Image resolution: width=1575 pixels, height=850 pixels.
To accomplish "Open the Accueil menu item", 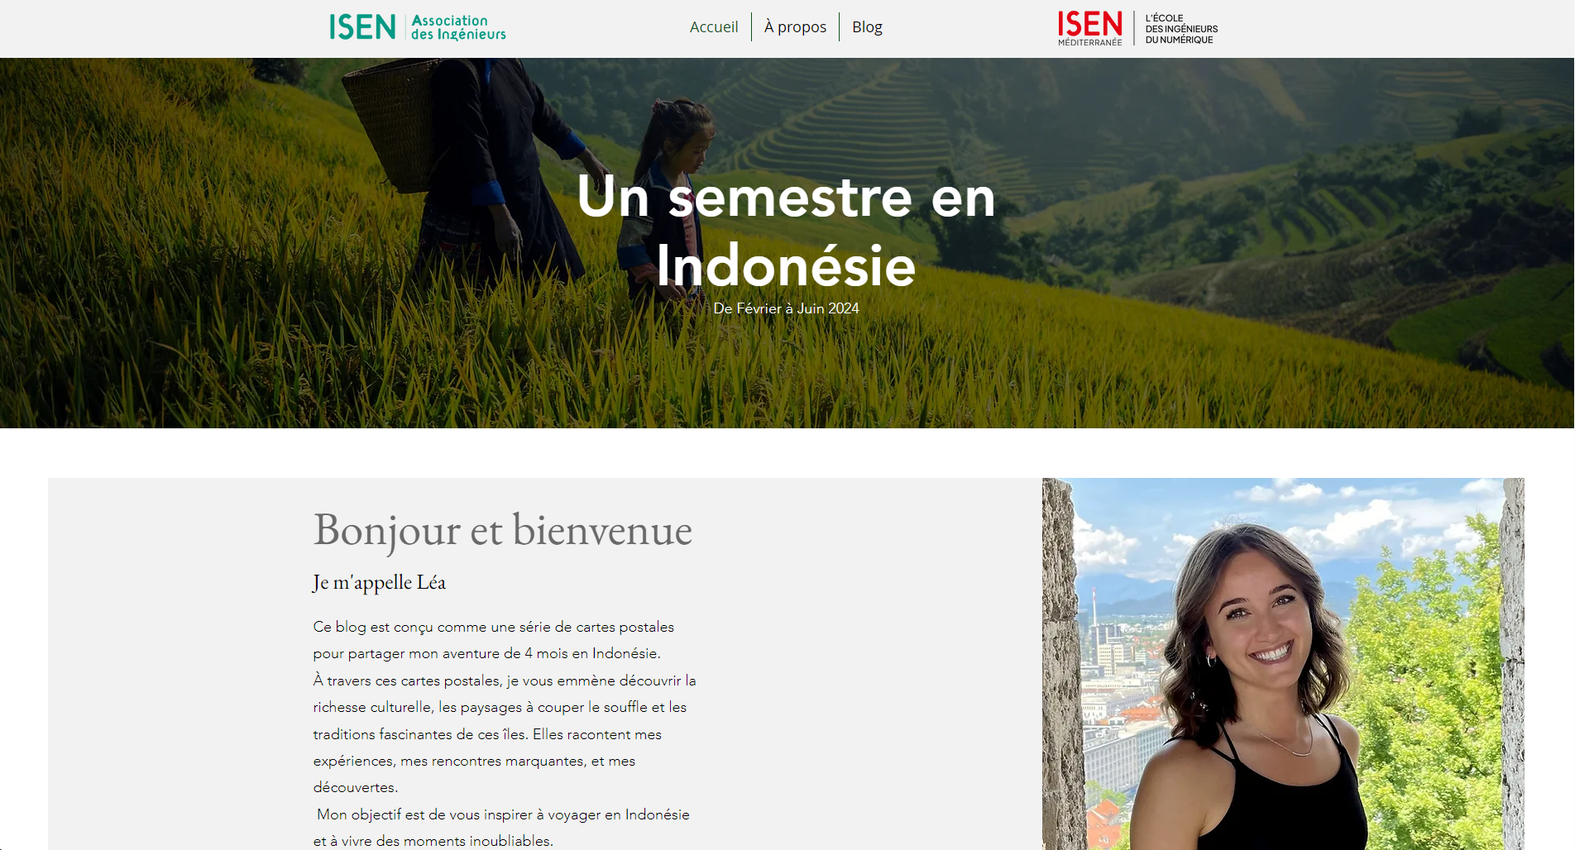I will [714, 27].
